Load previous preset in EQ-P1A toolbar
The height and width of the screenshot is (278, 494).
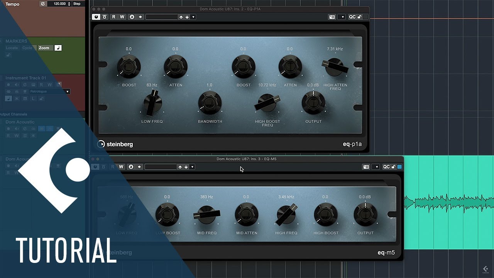coord(180,17)
